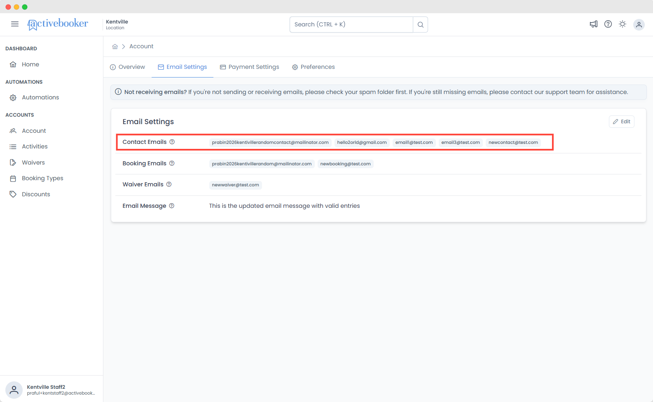Open Automations from the sidebar
Screen dimensions: 653x402
tap(40, 97)
